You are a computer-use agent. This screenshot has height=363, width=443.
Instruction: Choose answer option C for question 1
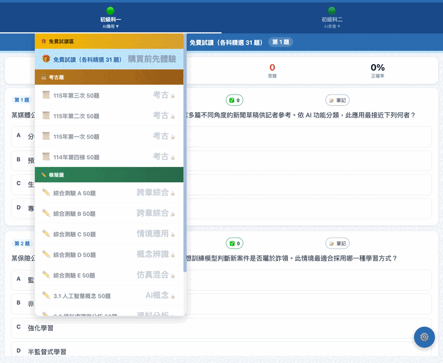(221, 185)
